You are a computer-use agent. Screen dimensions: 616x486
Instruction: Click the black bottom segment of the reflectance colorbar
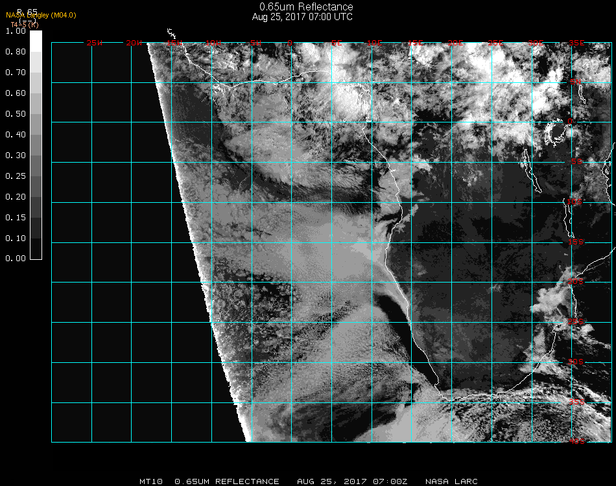(x=36, y=248)
